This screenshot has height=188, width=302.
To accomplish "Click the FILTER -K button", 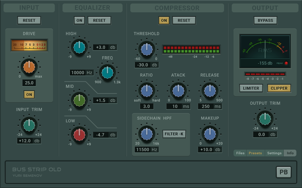I will tap(174, 134).
